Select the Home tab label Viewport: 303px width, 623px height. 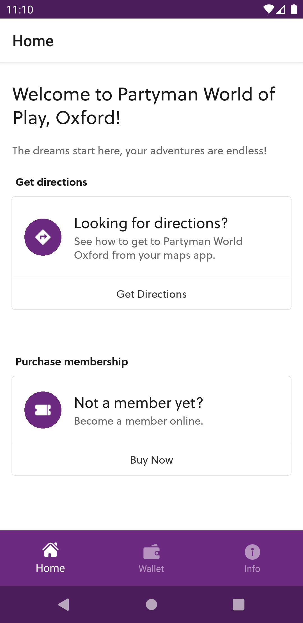click(x=50, y=568)
